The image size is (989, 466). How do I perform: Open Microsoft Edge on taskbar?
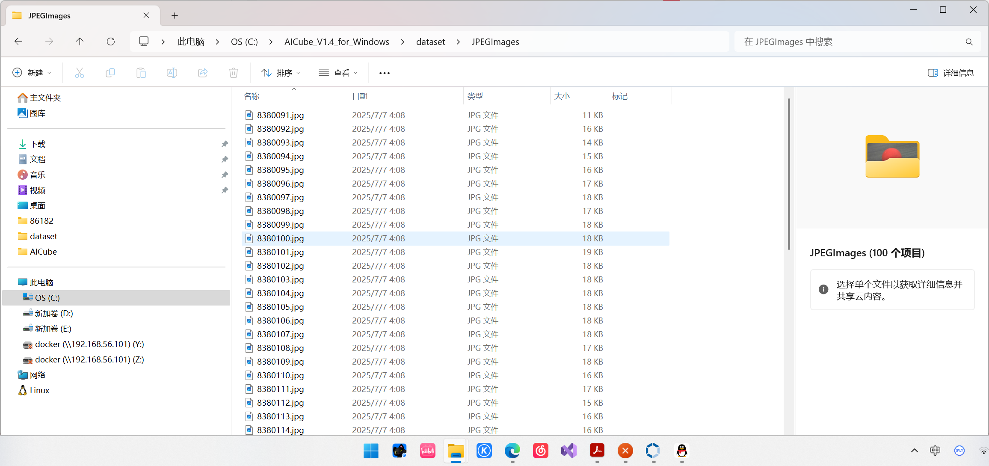coord(512,451)
